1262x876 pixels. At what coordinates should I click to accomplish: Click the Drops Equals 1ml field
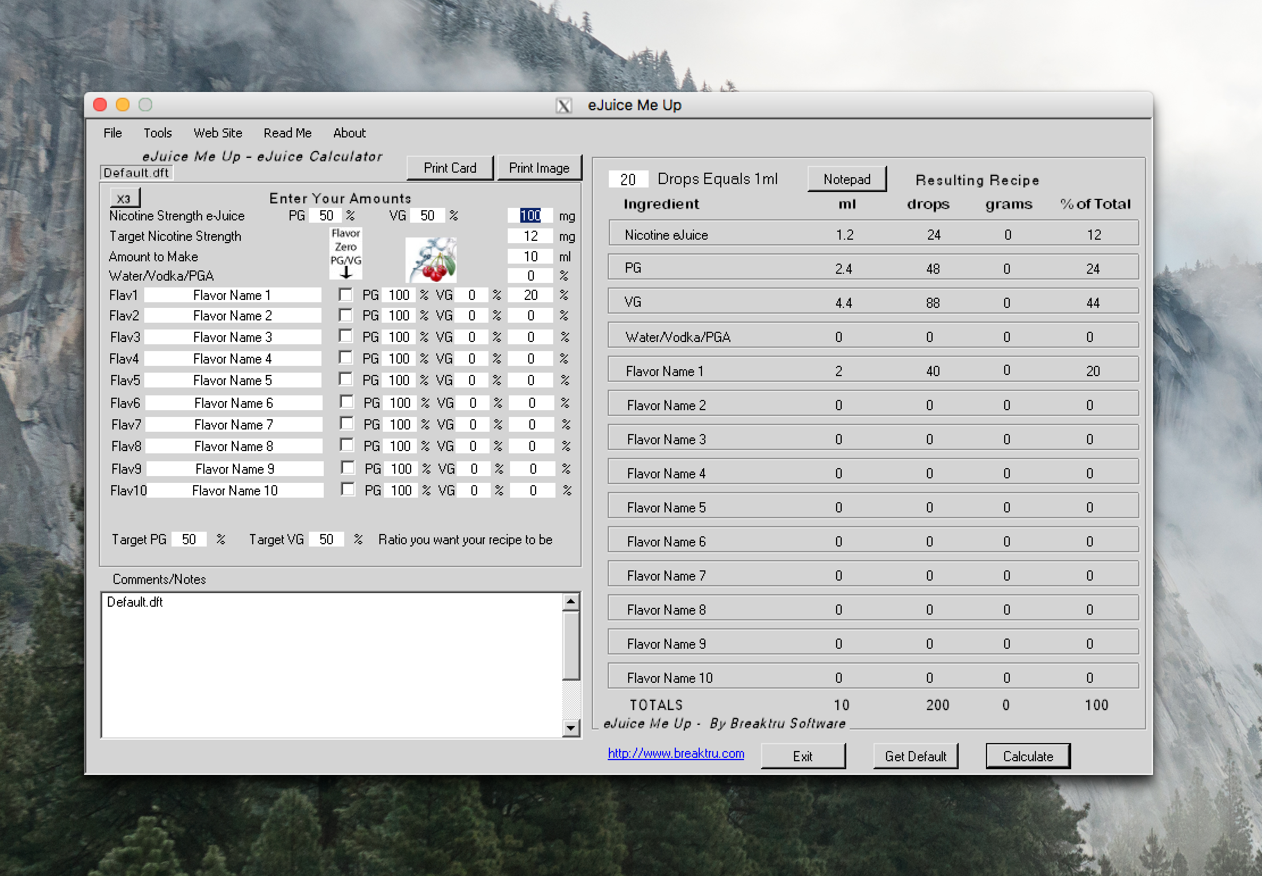tap(628, 180)
